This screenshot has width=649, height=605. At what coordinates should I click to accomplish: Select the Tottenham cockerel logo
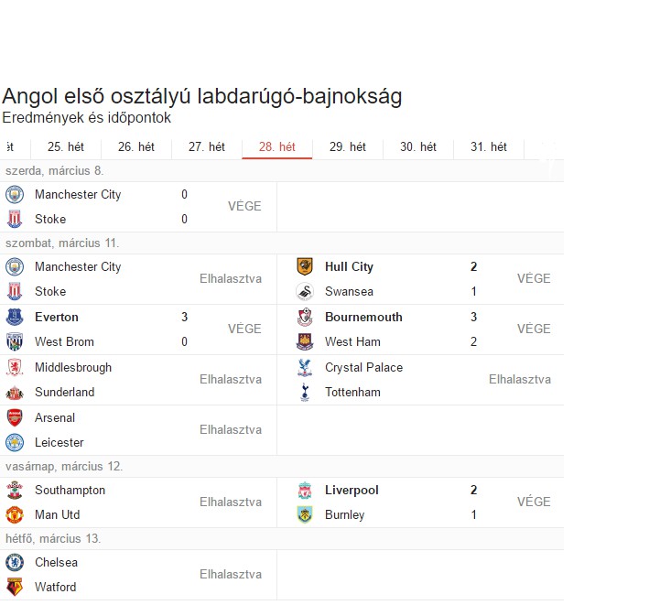tap(305, 393)
